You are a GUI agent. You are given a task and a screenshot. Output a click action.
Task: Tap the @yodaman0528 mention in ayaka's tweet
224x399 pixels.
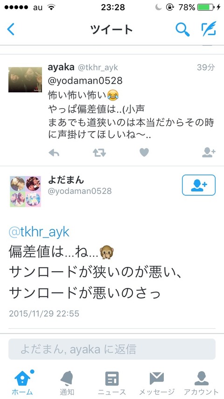pos(85,81)
